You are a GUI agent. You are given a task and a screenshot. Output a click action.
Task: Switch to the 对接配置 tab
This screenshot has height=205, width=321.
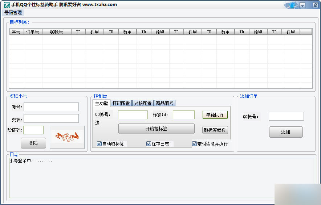click(x=143, y=103)
